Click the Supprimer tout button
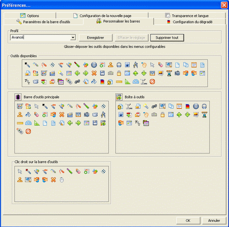Viewport: 229px width, 227px height. tap(167, 38)
